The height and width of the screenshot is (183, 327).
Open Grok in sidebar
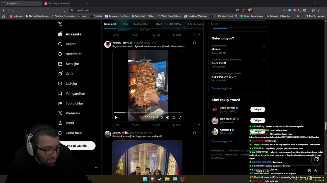pos(66,74)
